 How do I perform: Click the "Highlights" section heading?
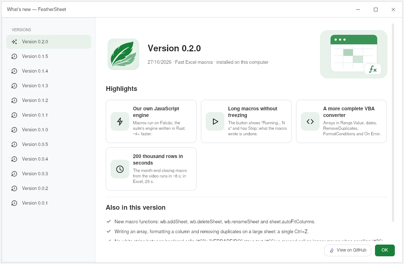122,89
